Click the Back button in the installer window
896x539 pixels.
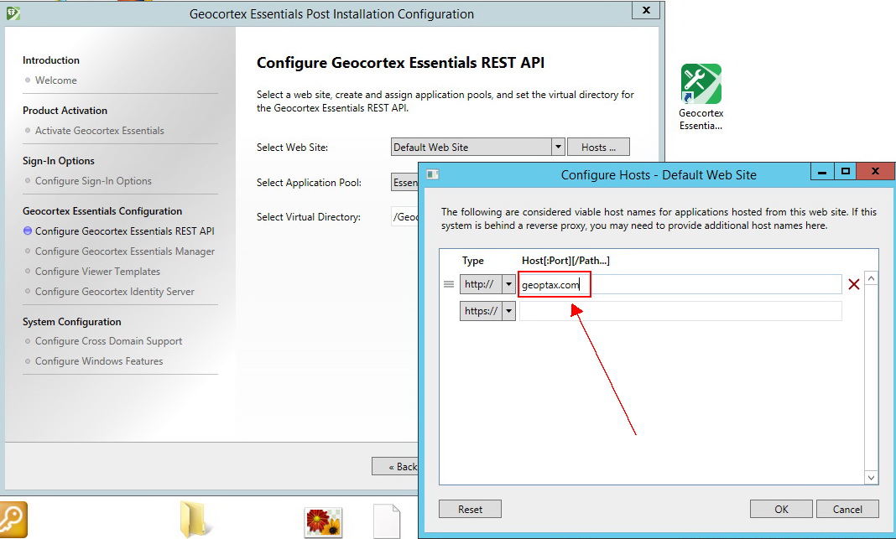coord(395,466)
